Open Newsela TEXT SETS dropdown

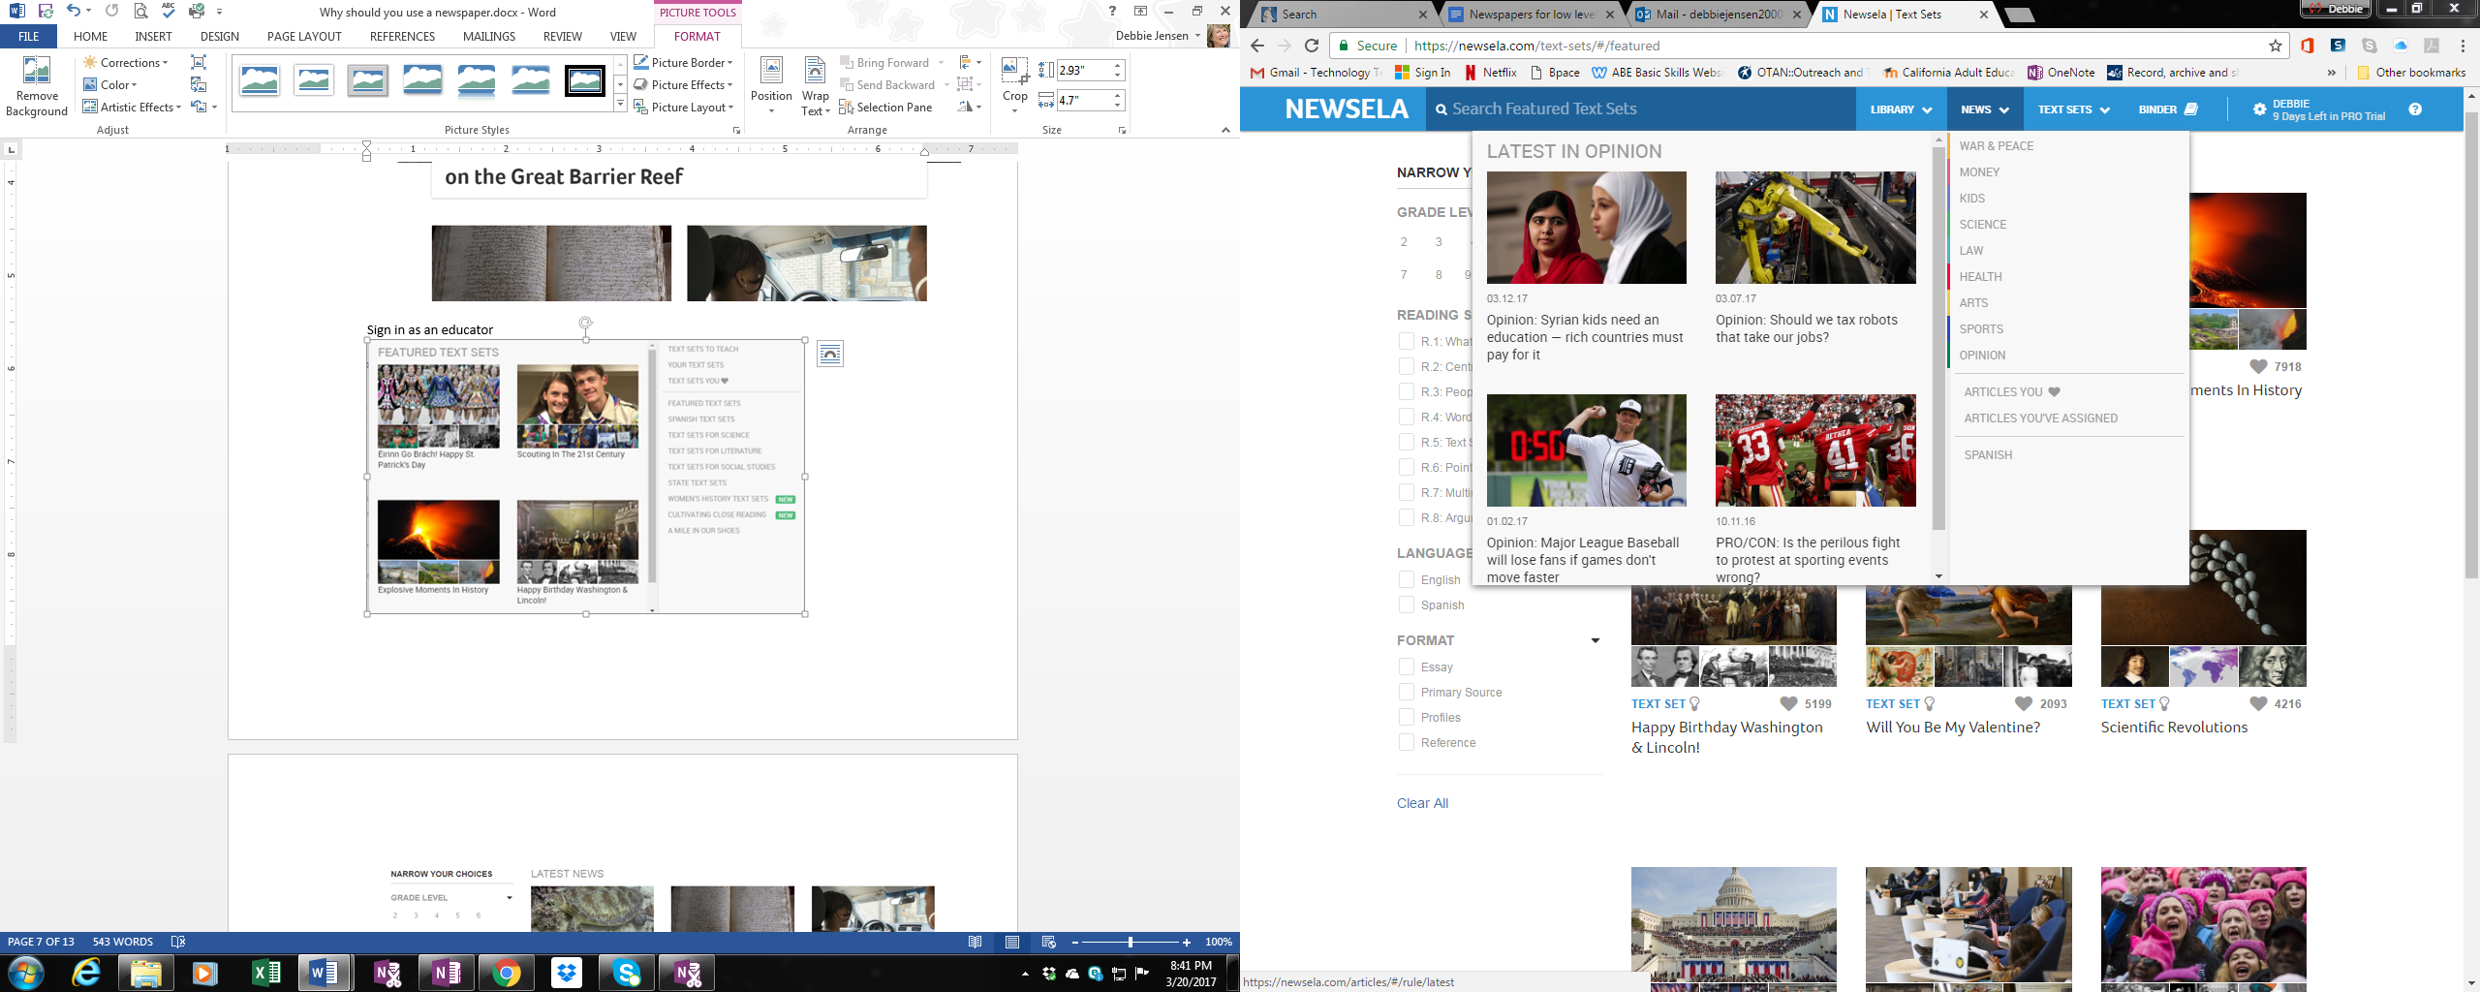tap(2073, 109)
